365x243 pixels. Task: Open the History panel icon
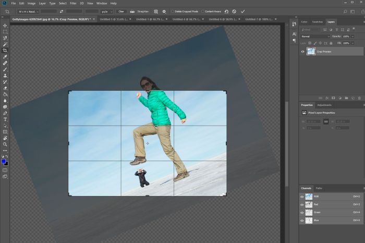(x=294, y=24)
